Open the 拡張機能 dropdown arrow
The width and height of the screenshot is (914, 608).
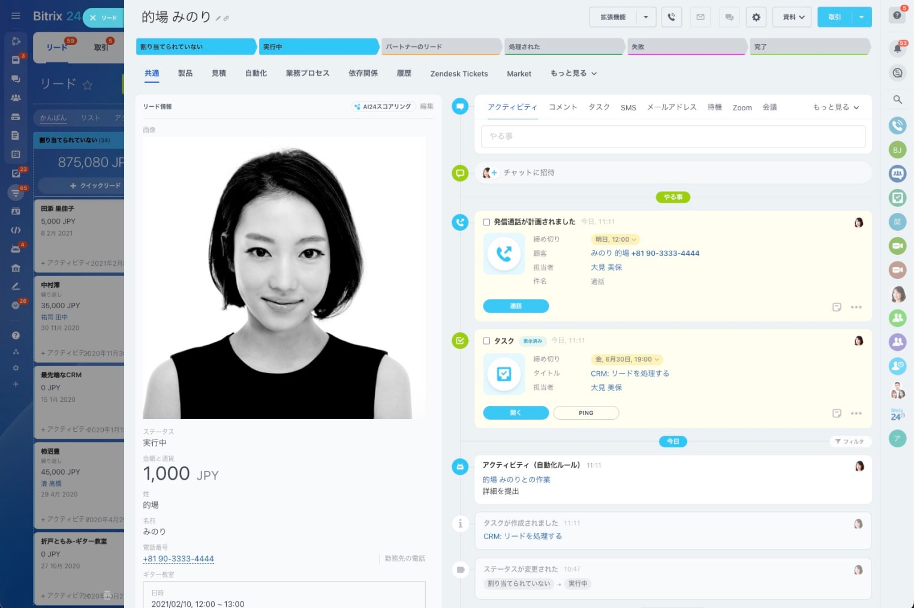pyautogui.click(x=646, y=17)
